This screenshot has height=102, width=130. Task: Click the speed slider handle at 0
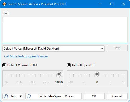click(x=97, y=74)
